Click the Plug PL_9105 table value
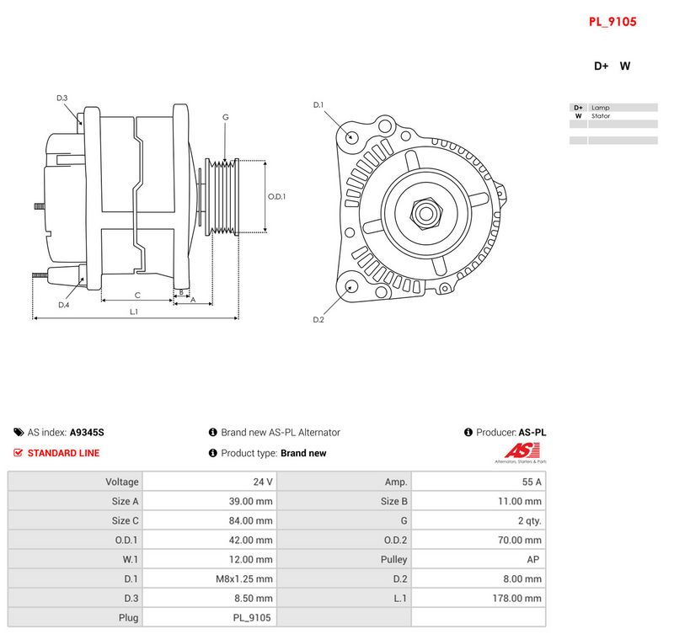This screenshot has width=674, height=634. click(210, 617)
